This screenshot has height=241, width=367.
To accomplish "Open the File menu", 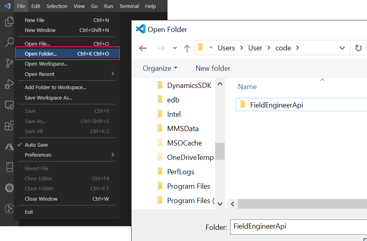I will (21, 6).
